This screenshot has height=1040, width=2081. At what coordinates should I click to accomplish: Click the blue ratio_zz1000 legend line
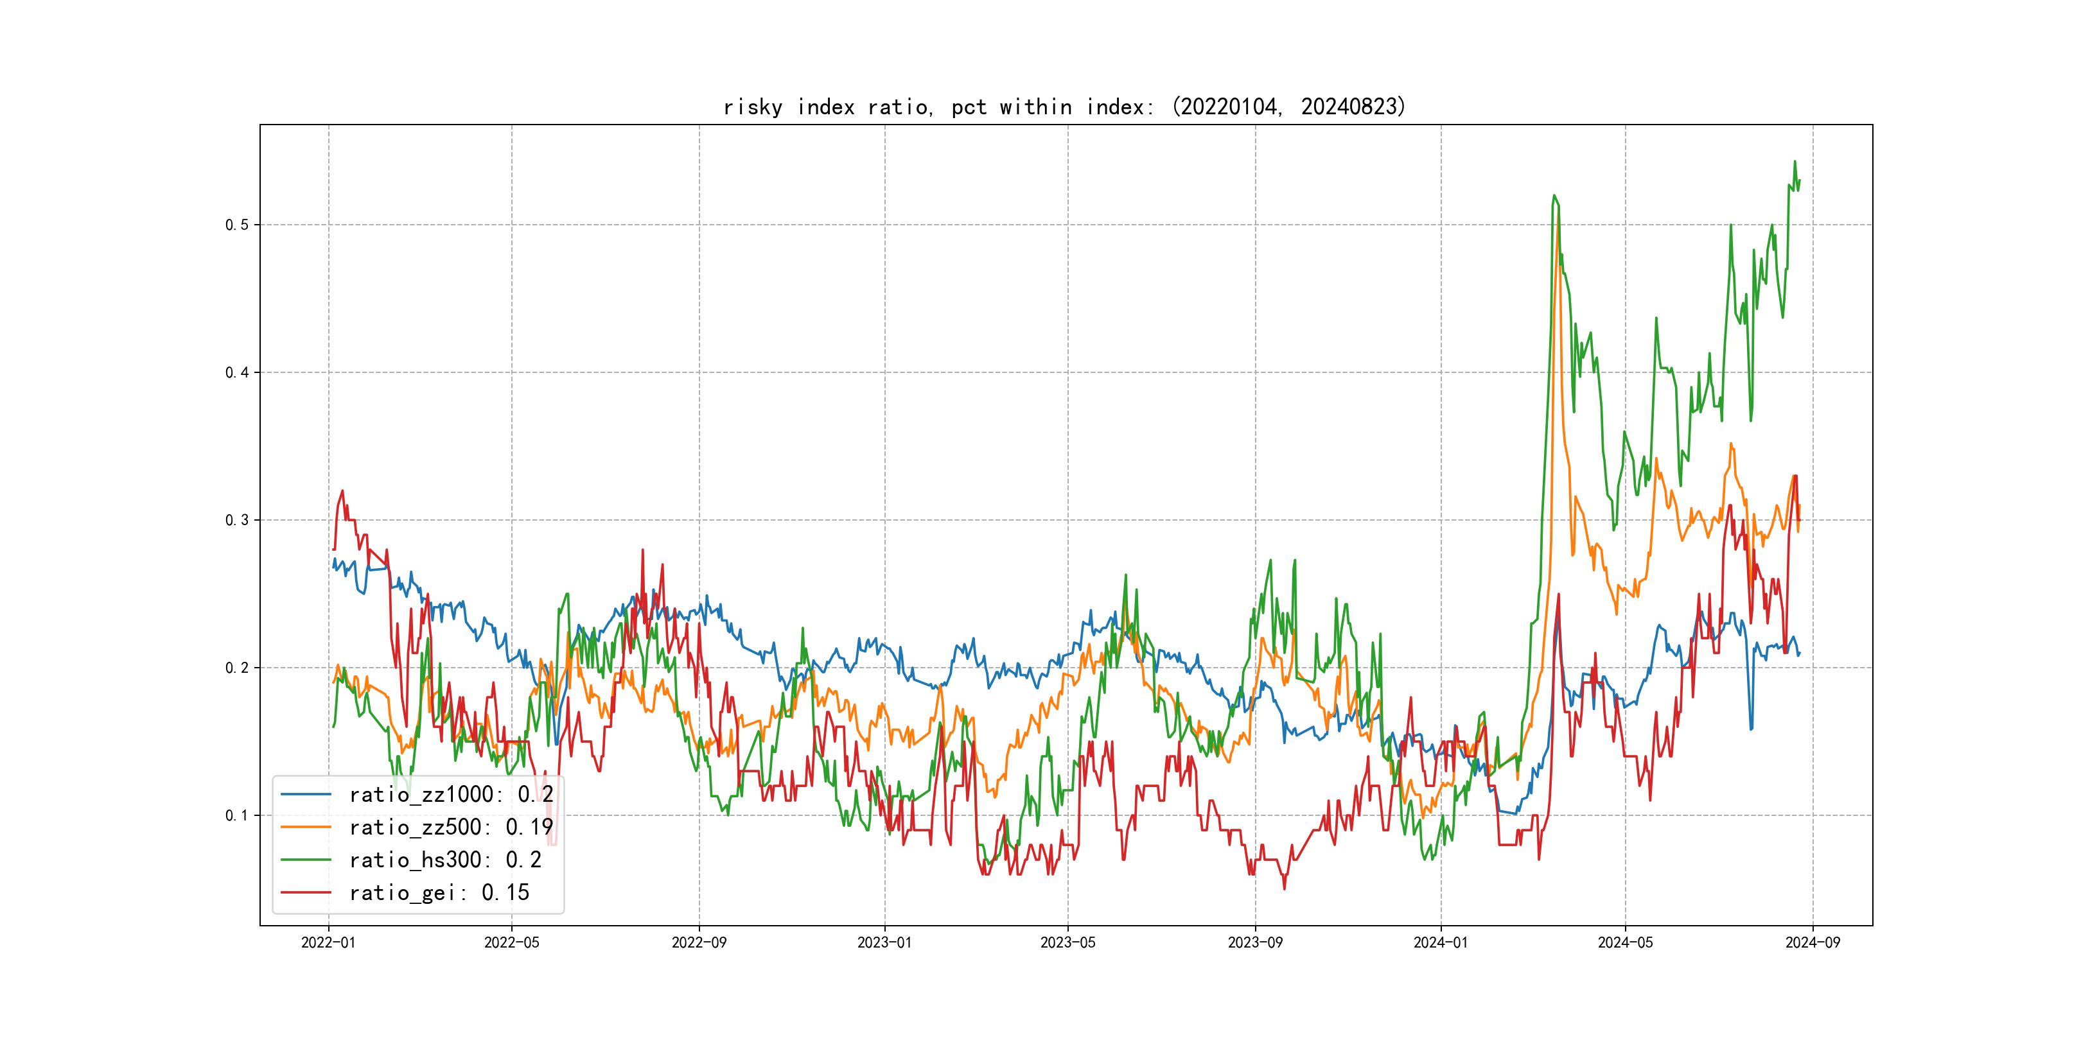[x=305, y=795]
